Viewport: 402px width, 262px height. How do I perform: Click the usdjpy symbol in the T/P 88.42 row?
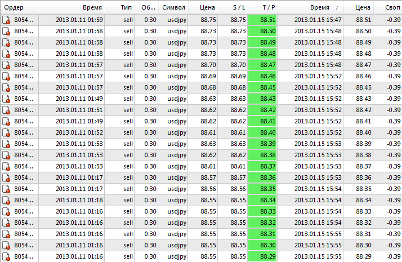click(177, 110)
